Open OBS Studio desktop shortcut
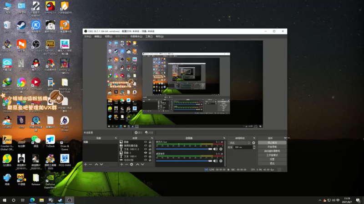 click(36, 46)
